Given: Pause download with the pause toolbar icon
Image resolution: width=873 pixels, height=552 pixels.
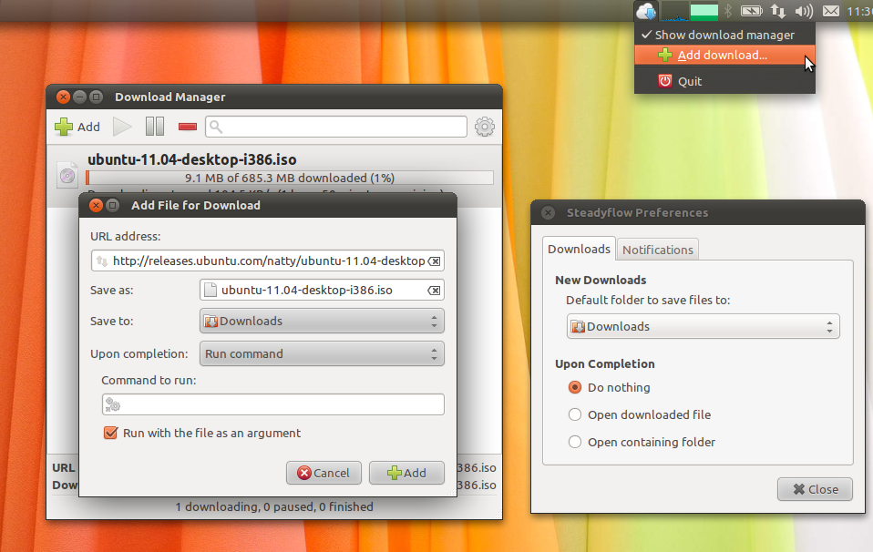Looking at the screenshot, I should [155, 127].
